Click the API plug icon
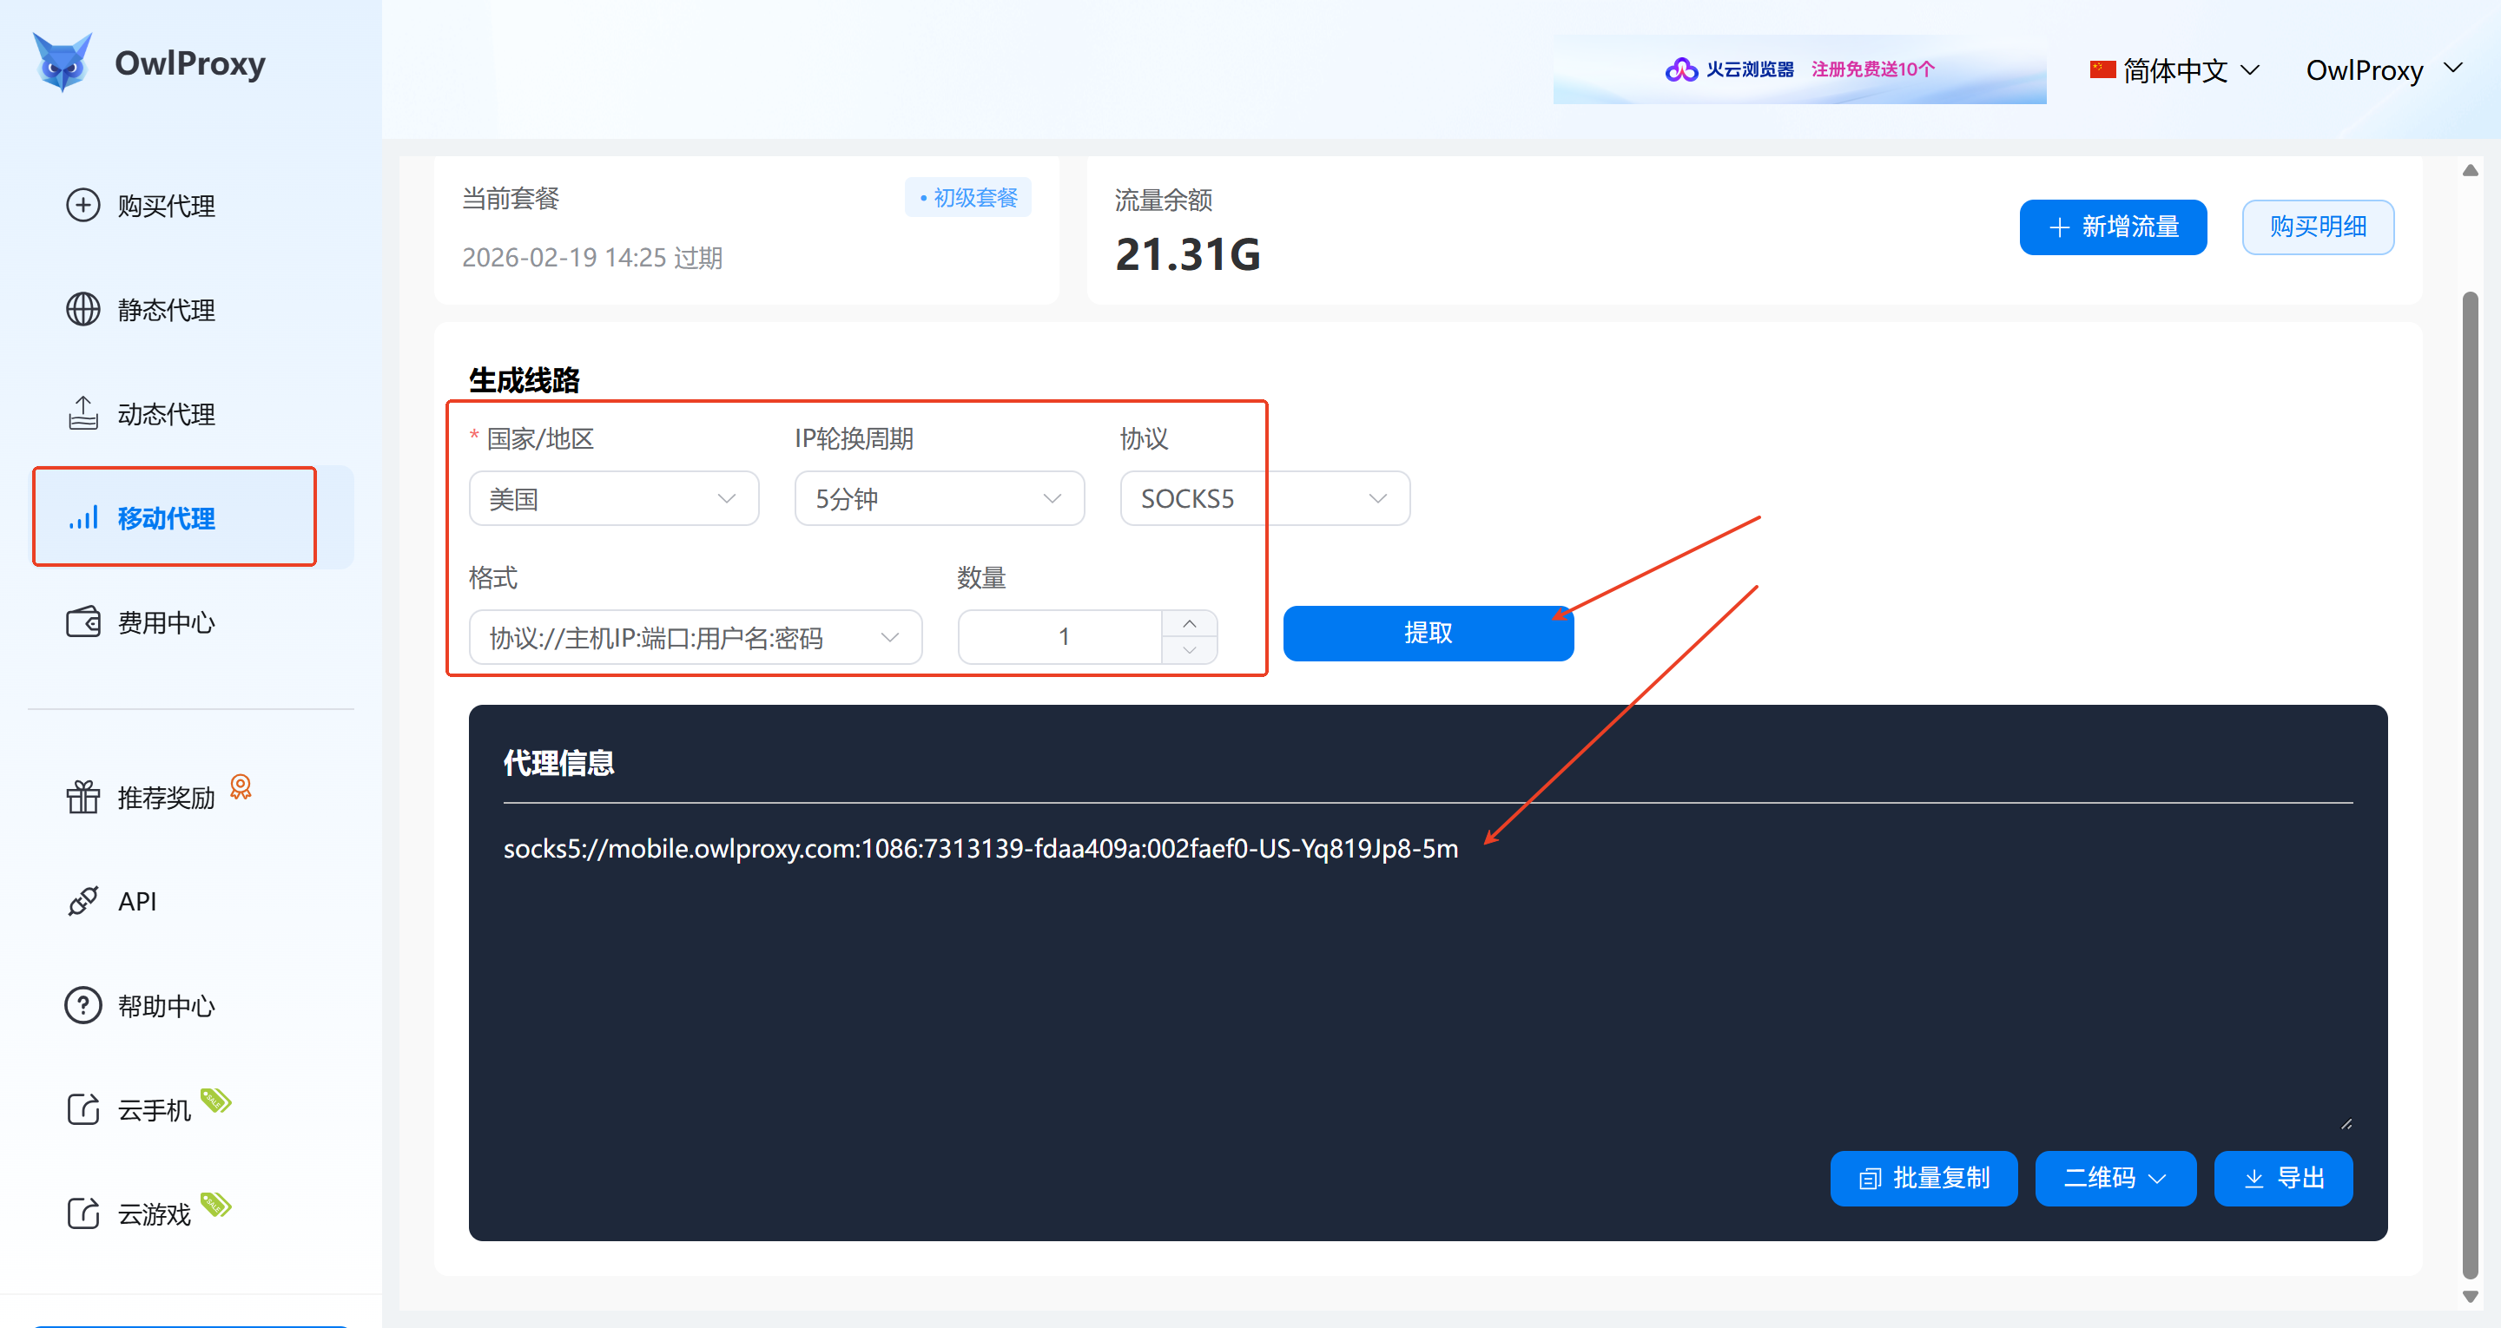2501x1328 pixels. click(82, 901)
